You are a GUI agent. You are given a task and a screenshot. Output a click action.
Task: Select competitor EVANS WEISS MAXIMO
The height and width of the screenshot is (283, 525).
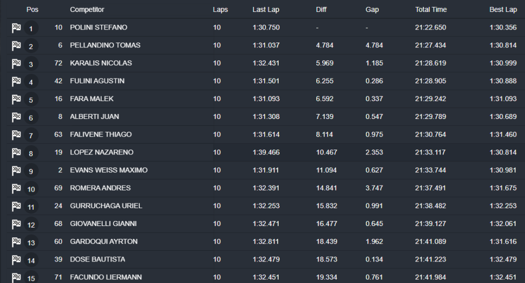(109, 170)
